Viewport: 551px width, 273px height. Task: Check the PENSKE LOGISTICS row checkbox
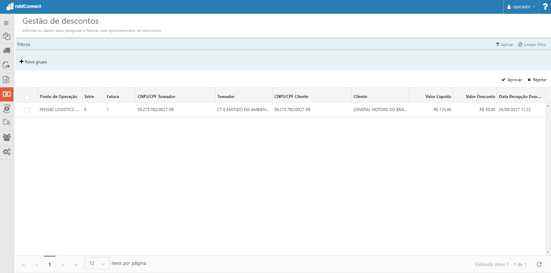pos(27,110)
